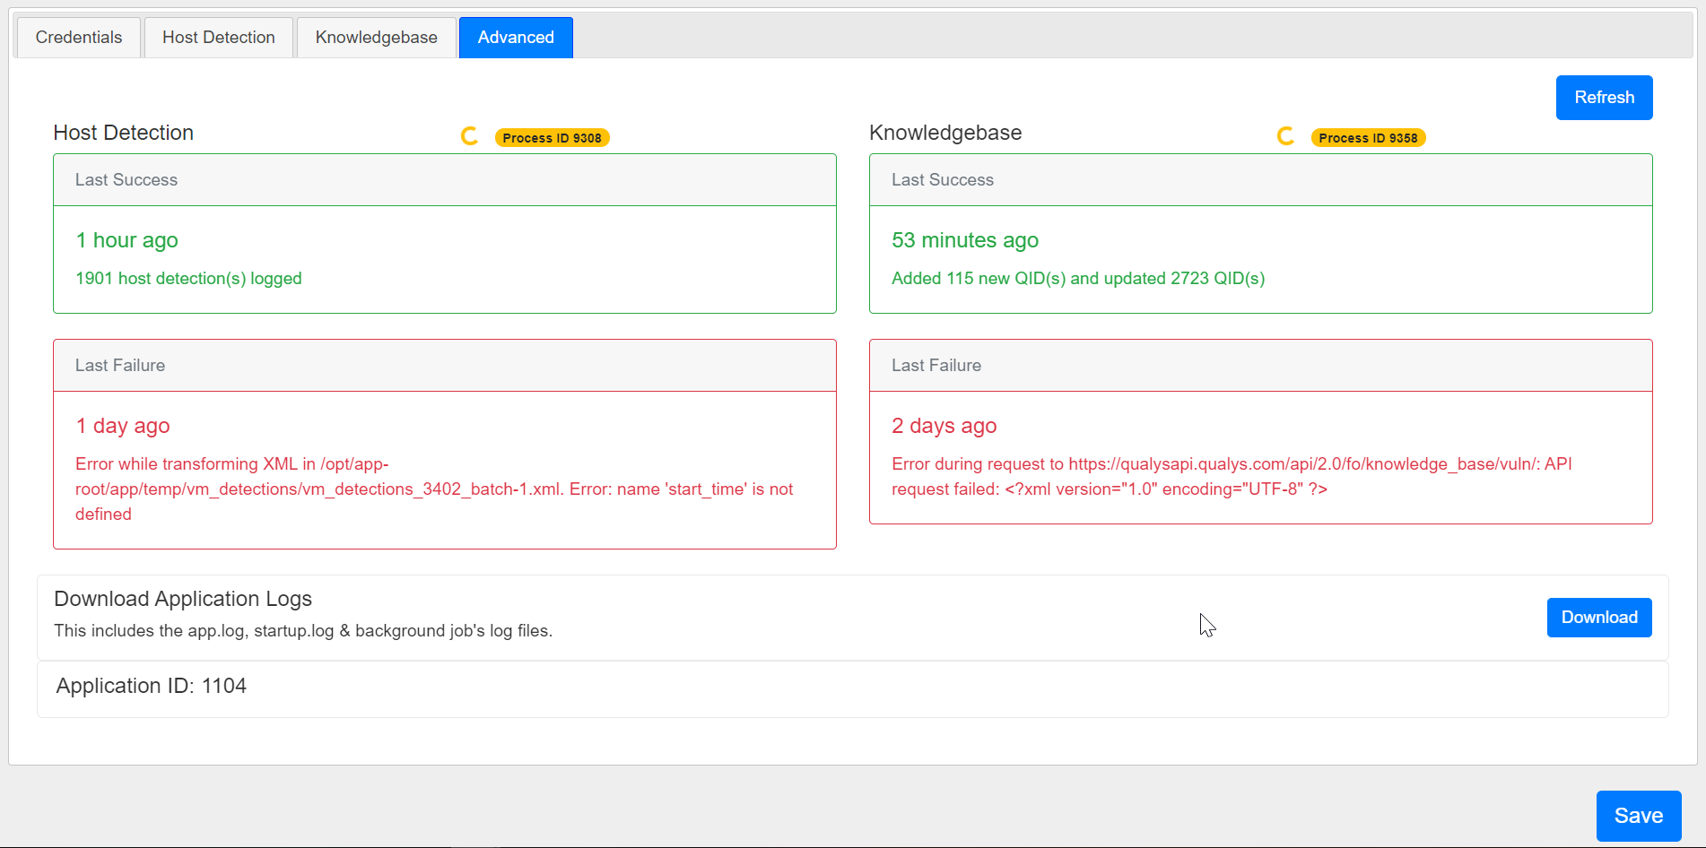
Task: Select the Knowledgebase tab
Action: 376,37
